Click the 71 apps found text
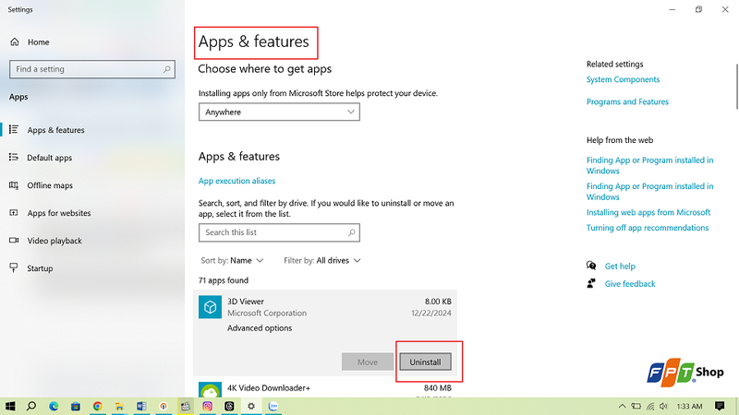The height and width of the screenshot is (415, 739). point(224,280)
